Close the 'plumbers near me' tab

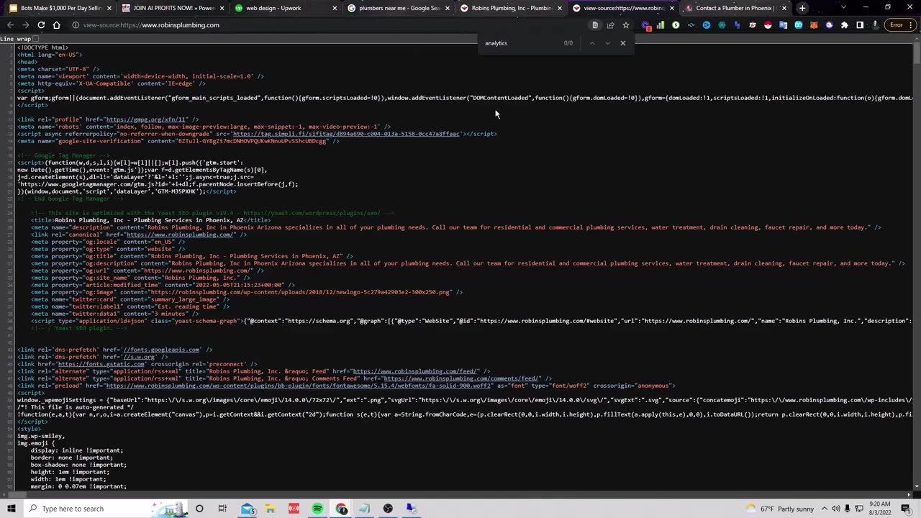447,8
